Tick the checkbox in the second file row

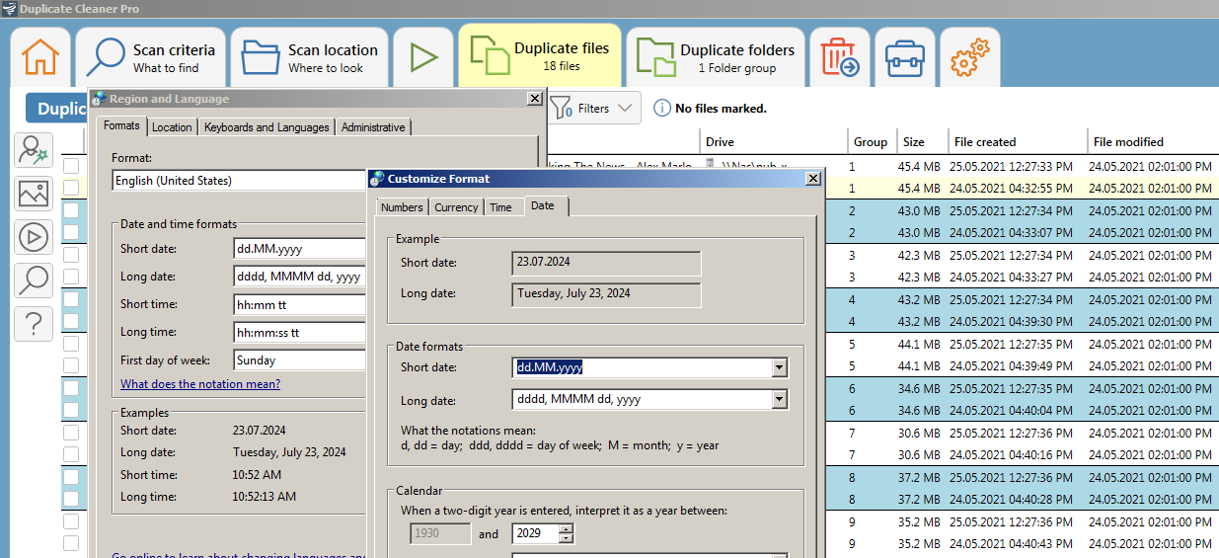coord(71,188)
